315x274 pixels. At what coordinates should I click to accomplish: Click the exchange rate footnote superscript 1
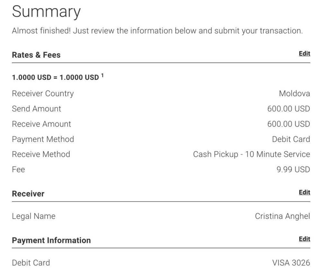pos(103,76)
